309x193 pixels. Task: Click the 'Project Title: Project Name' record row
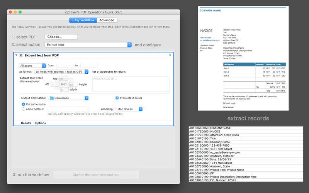(x=246, y=170)
